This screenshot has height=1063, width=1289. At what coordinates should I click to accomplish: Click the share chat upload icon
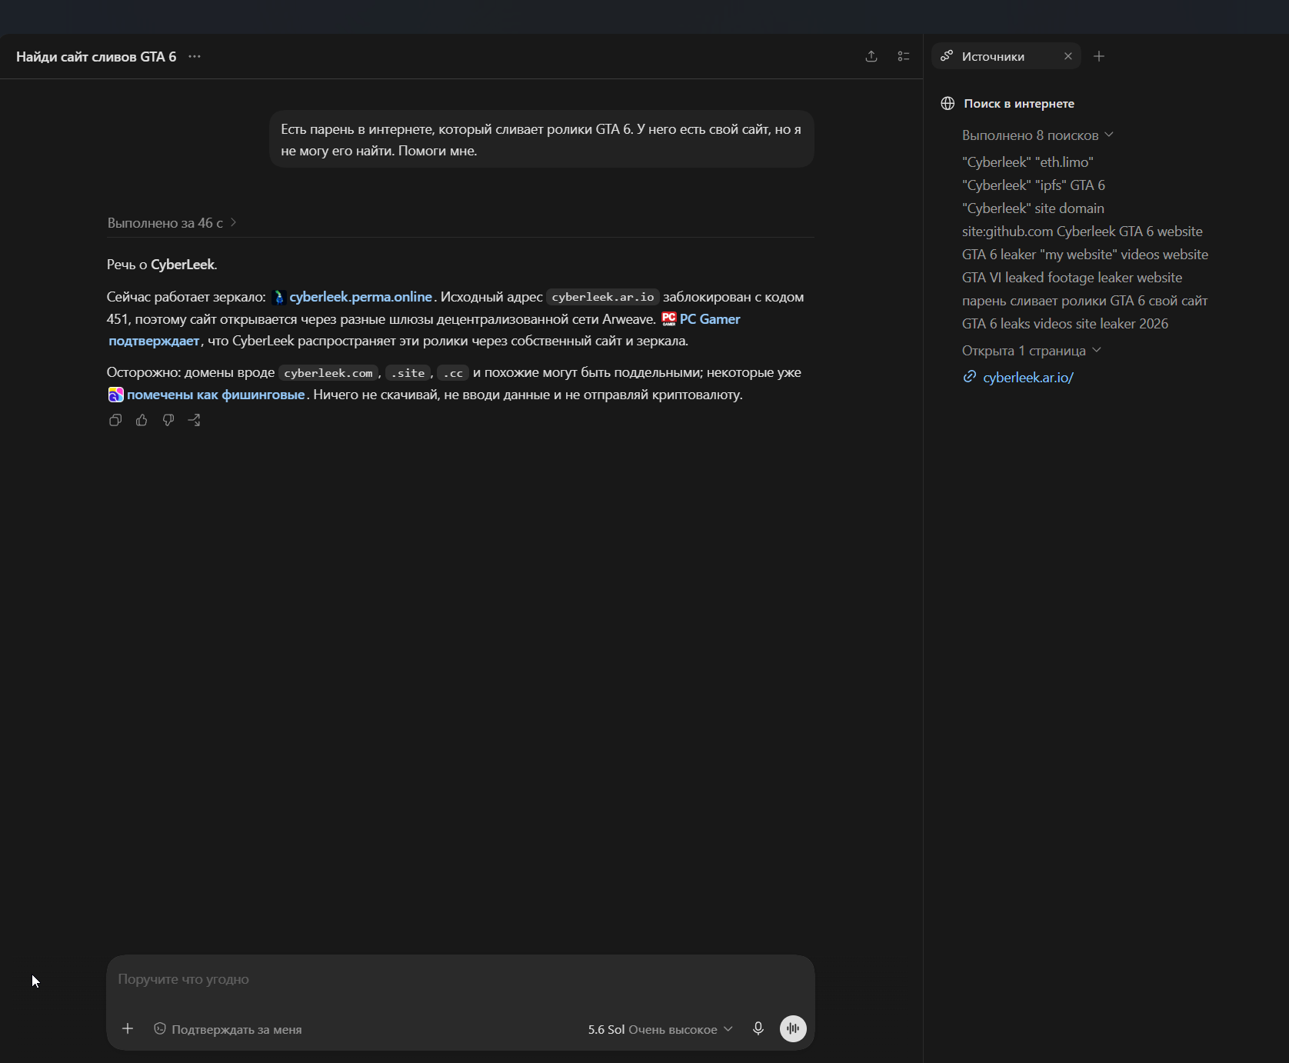coord(871,56)
